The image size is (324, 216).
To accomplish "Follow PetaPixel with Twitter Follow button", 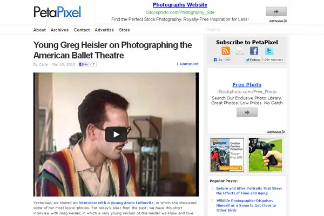I will tap(253, 60).
